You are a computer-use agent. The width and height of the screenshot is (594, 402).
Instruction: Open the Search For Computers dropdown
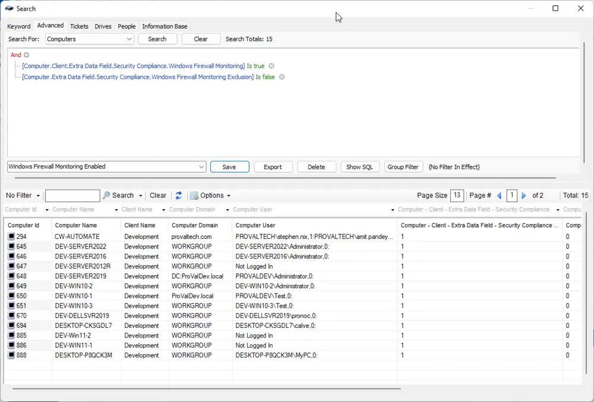pos(129,39)
